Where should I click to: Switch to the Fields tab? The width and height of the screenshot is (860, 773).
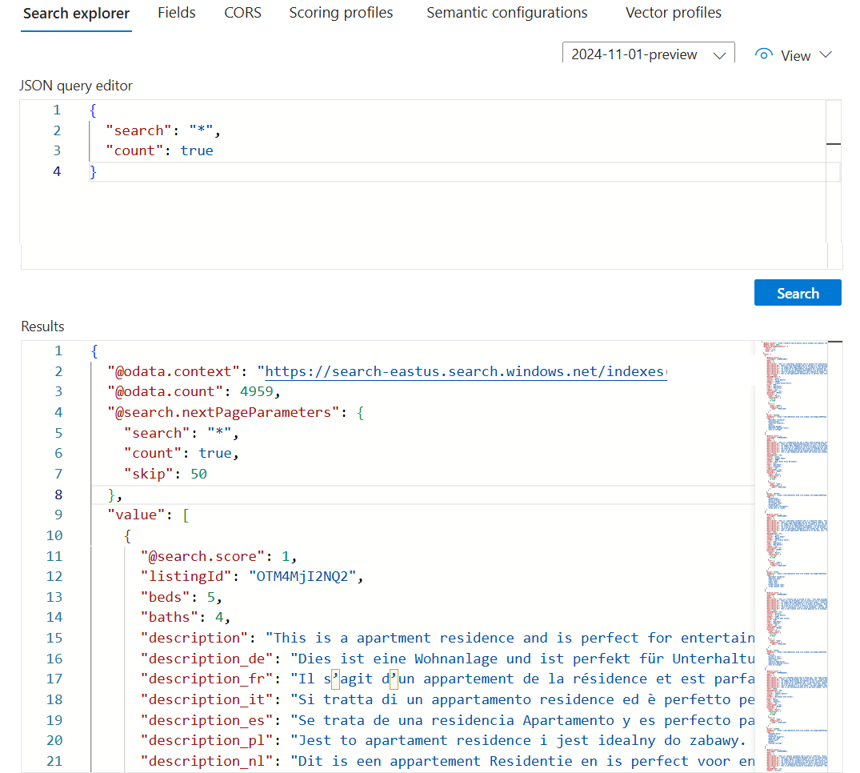[176, 13]
